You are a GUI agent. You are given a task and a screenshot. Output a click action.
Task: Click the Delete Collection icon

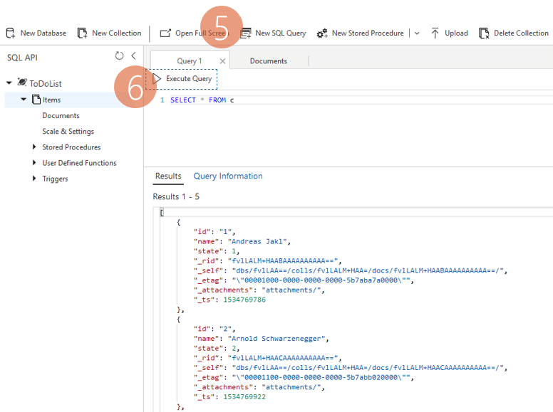pos(484,33)
